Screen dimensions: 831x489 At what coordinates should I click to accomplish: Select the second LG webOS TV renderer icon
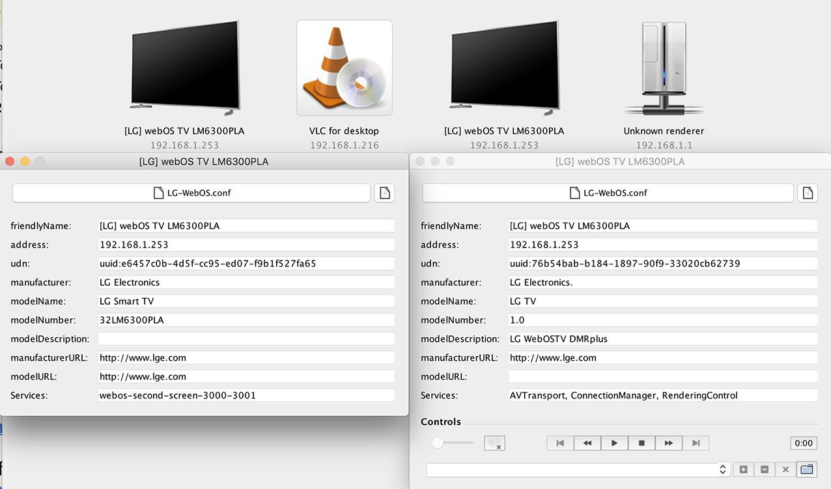(x=504, y=68)
